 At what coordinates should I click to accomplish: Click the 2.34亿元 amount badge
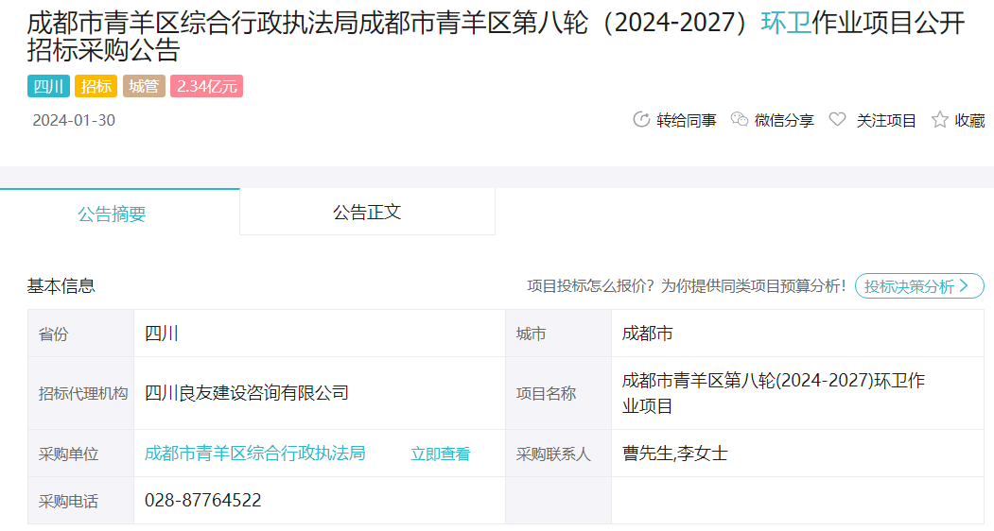point(207,86)
